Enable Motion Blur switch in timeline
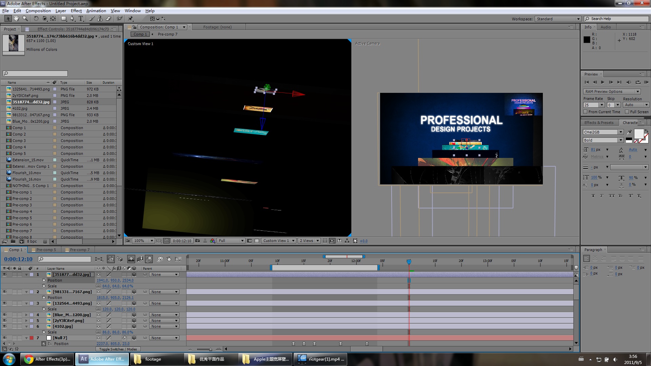The height and width of the screenshot is (366, 651). (149, 259)
